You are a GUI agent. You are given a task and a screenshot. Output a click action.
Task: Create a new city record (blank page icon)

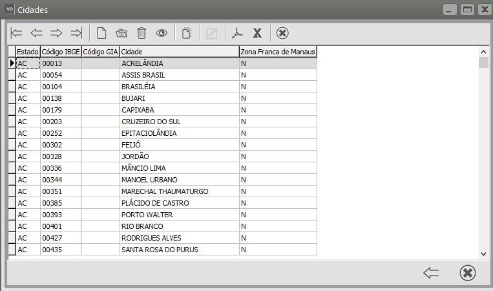click(101, 33)
